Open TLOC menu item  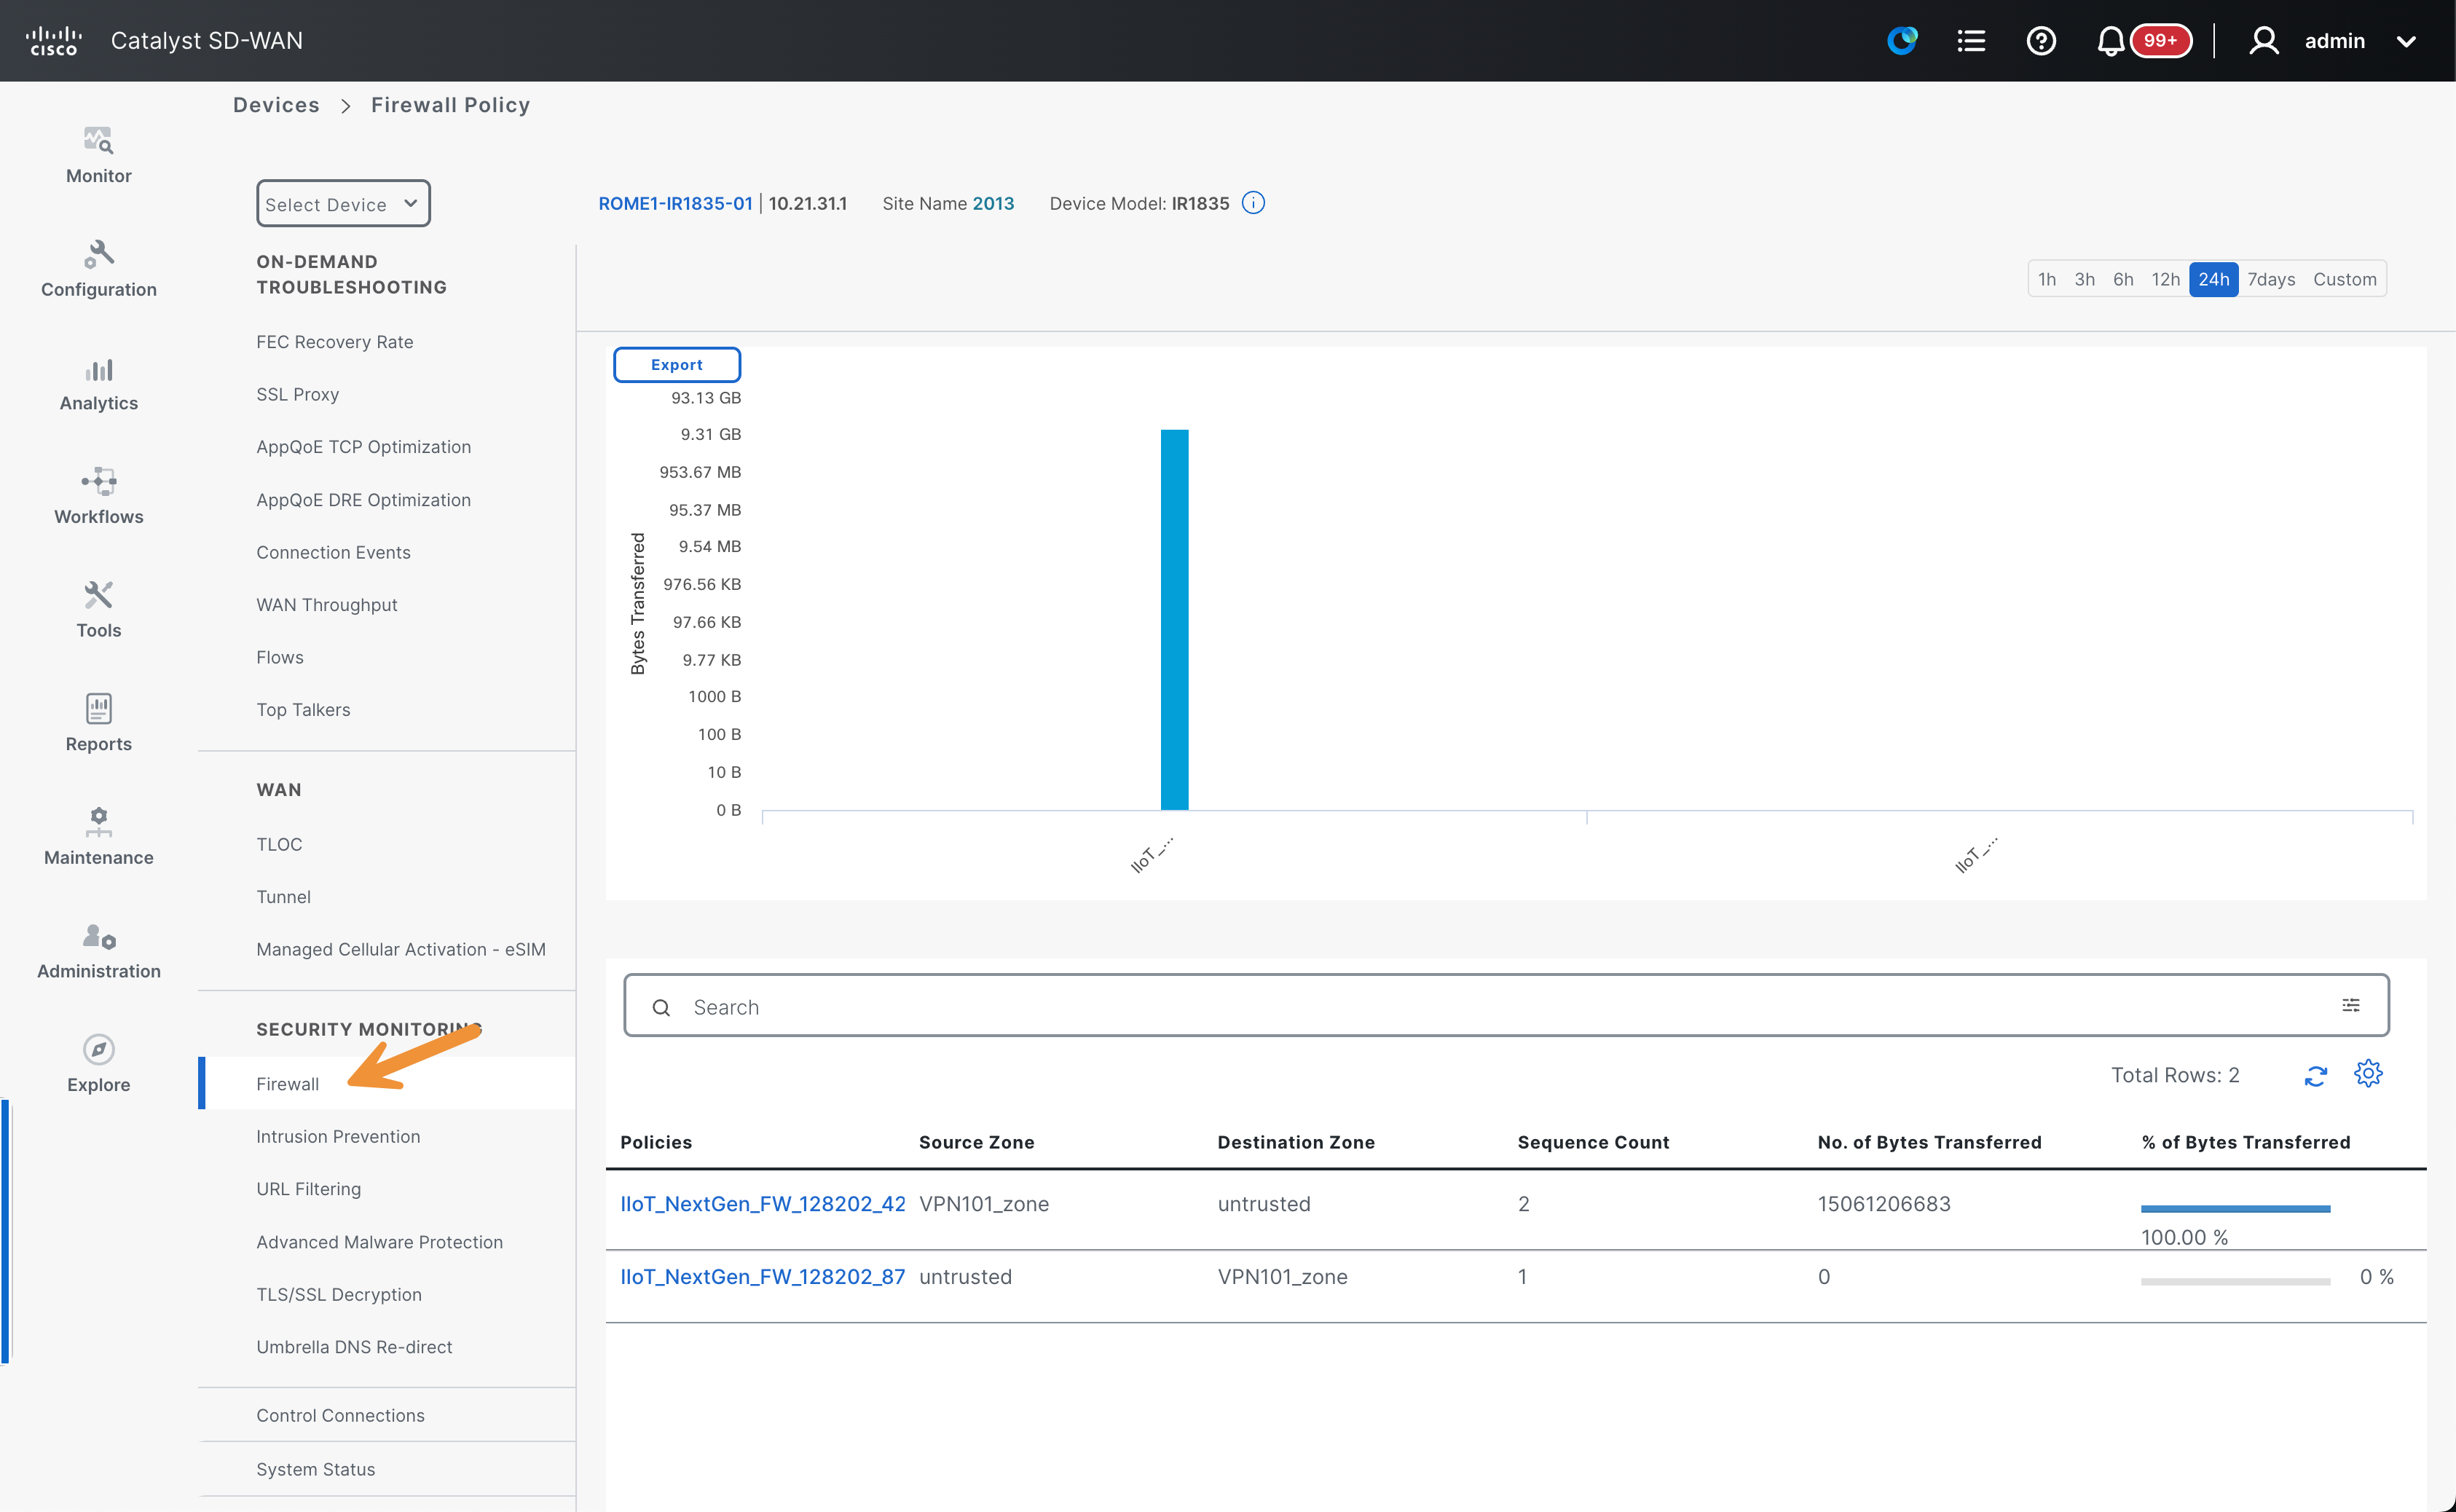pyautogui.click(x=278, y=844)
